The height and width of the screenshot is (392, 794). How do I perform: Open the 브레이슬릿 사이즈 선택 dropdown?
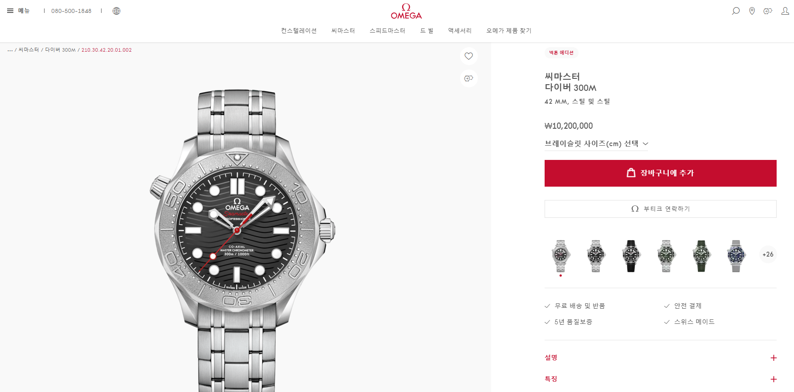point(596,143)
